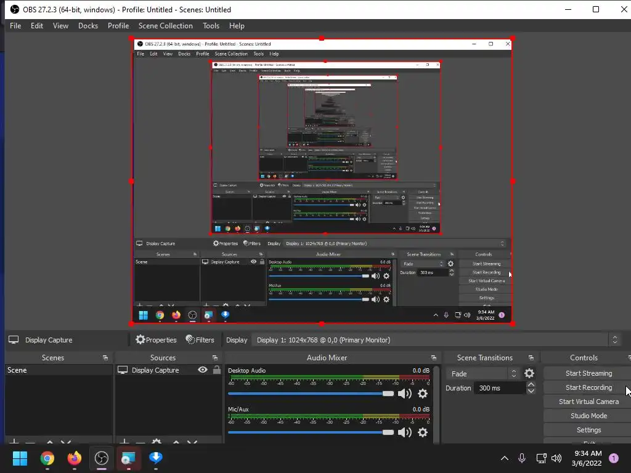Open Properties of the Display Capture source
631x473 pixels.
pos(156,340)
